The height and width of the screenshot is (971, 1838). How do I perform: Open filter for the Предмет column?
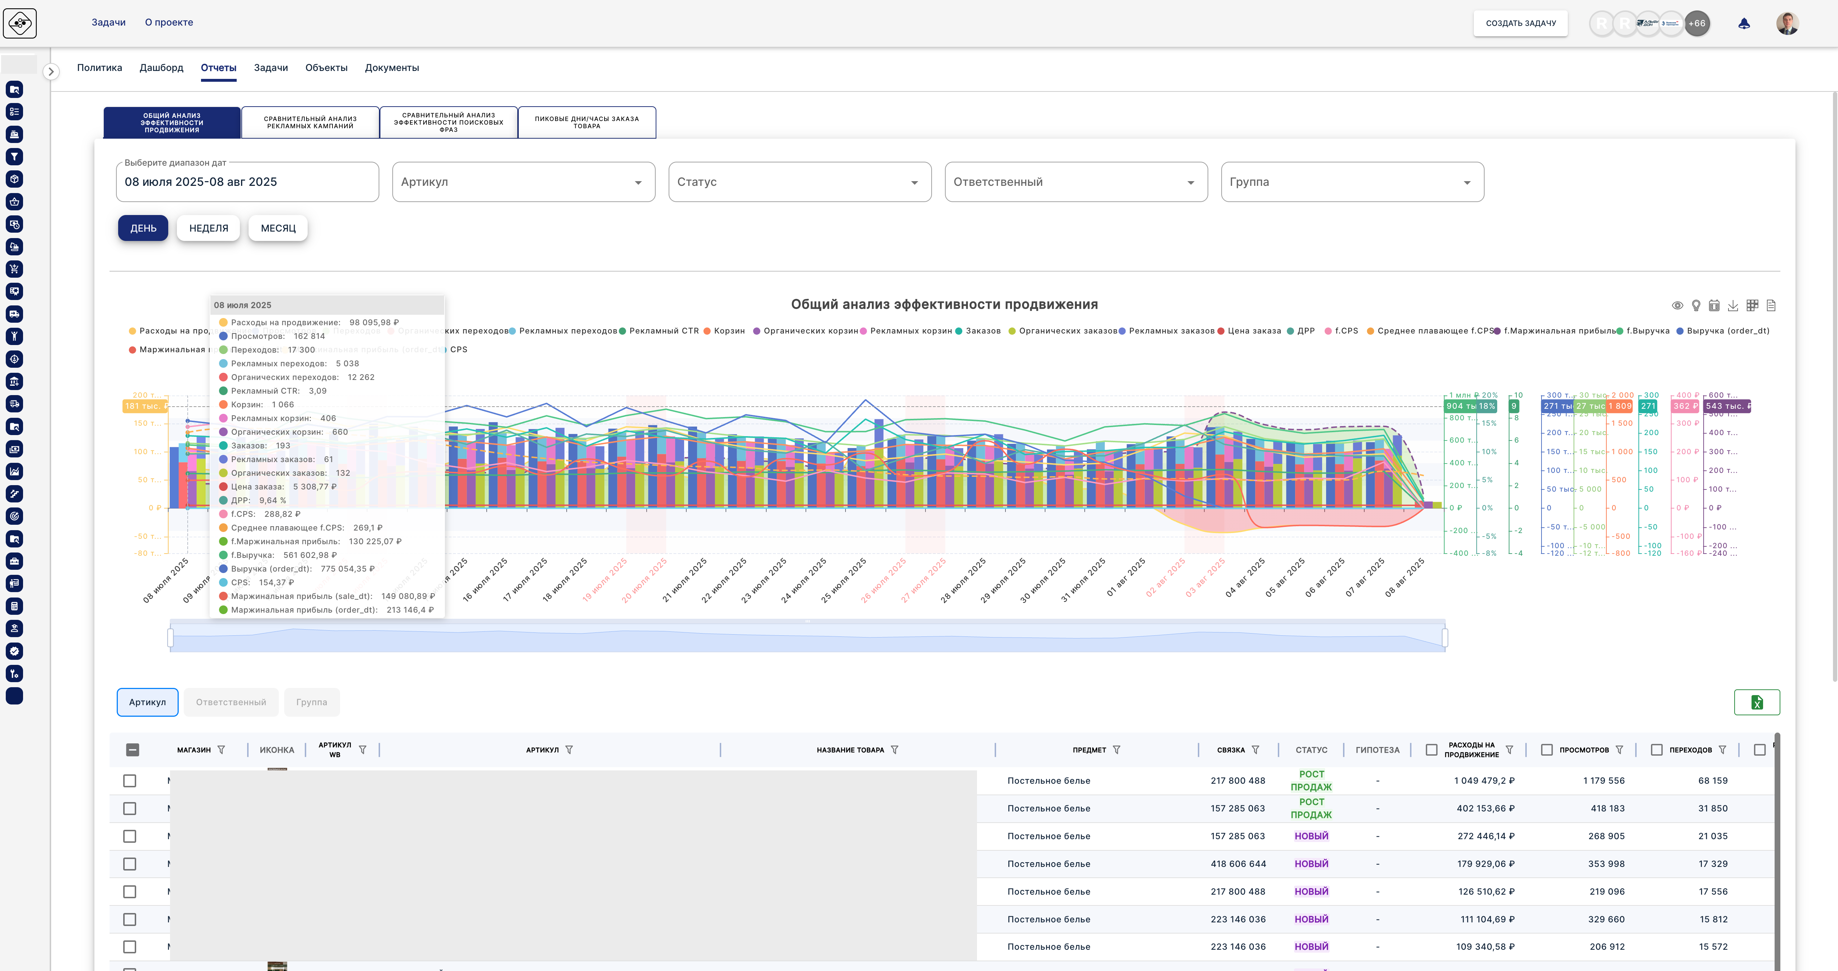1117,750
